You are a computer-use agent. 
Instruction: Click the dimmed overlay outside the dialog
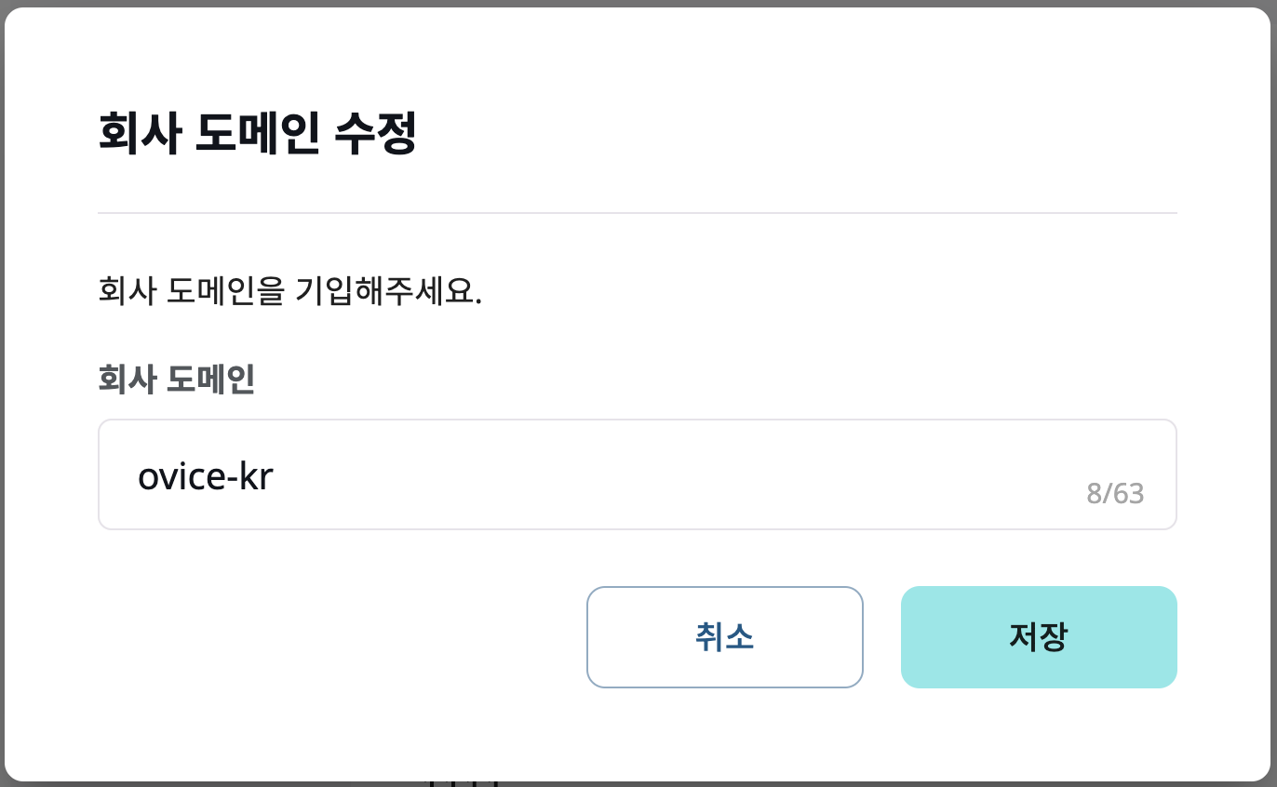[x=638, y=5]
